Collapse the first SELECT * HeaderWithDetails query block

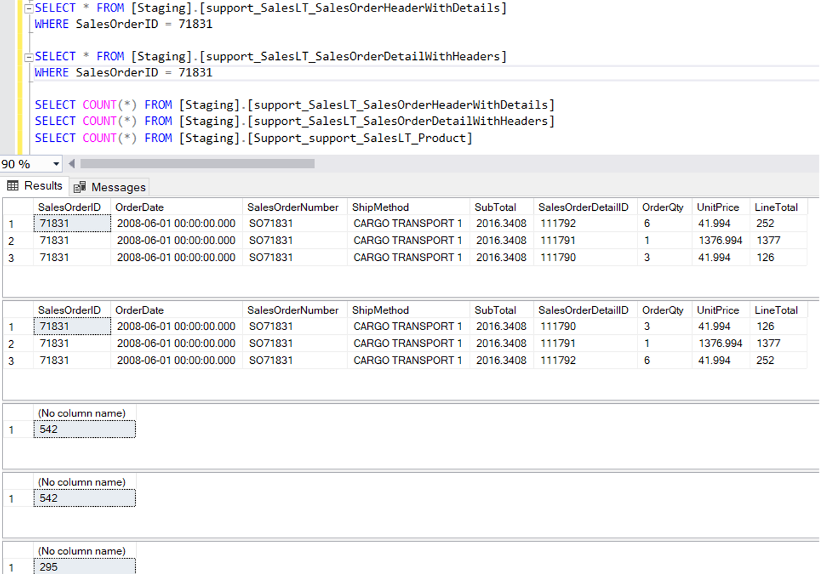click(28, 8)
